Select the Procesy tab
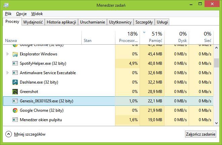222x145 pixels. [x=12, y=21]
